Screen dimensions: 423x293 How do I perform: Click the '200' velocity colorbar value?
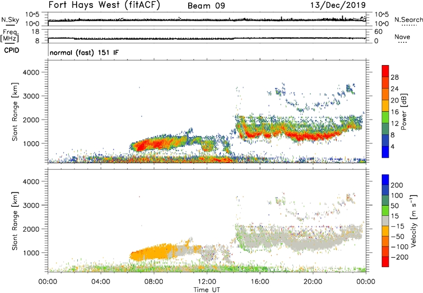pos(397,185)
